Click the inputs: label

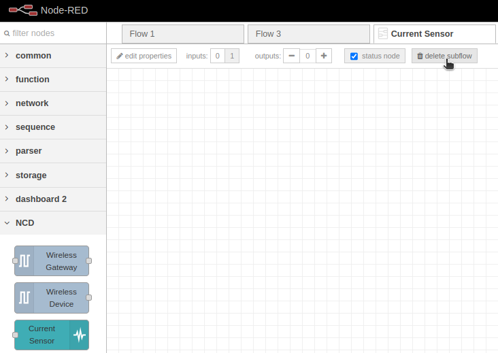pos(197,56)
